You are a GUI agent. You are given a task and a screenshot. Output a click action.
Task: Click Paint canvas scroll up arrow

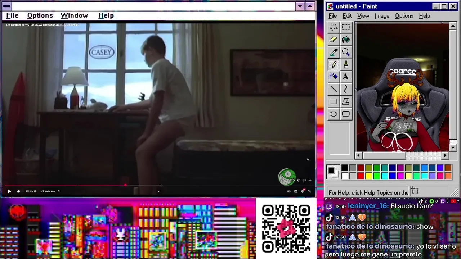[x=453, y=26]
